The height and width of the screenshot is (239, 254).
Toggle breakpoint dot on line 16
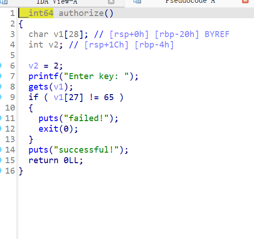point(0,171)
